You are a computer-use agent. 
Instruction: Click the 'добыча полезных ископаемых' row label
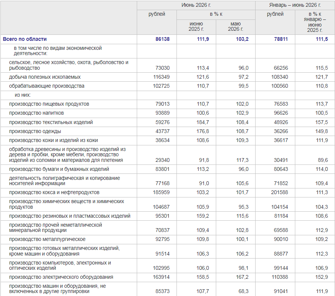45,77
